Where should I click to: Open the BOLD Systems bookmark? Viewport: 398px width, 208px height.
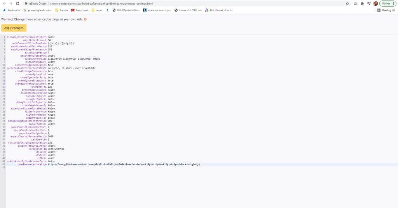pyautogui.click(x=126, y=10)
